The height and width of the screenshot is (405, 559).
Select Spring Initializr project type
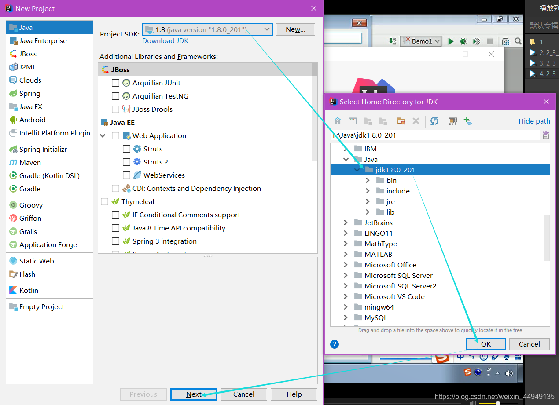49,149
